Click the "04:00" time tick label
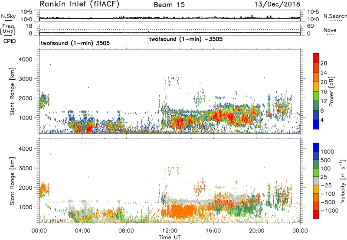347x240 pixels. click(x=83, y=231)
